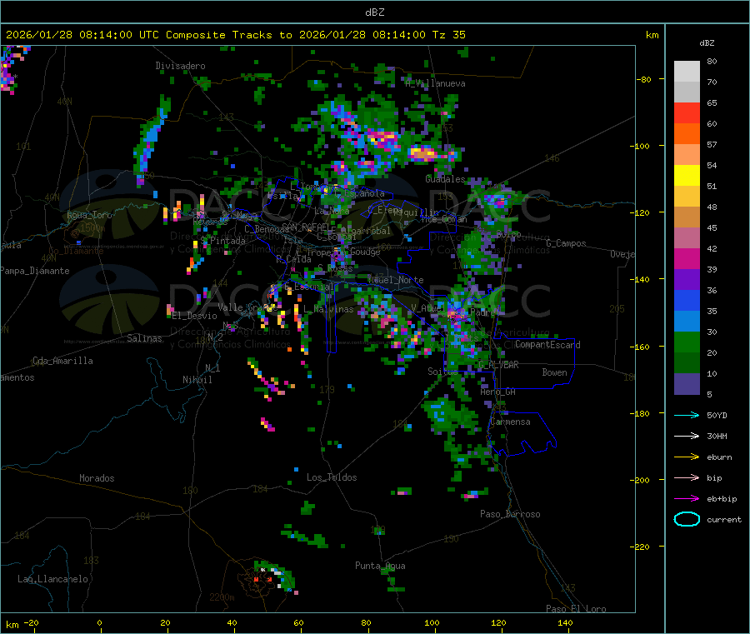Click the 'L_Malvinas' map label
Screen dimensions: 750x634
tap(328, 309)
